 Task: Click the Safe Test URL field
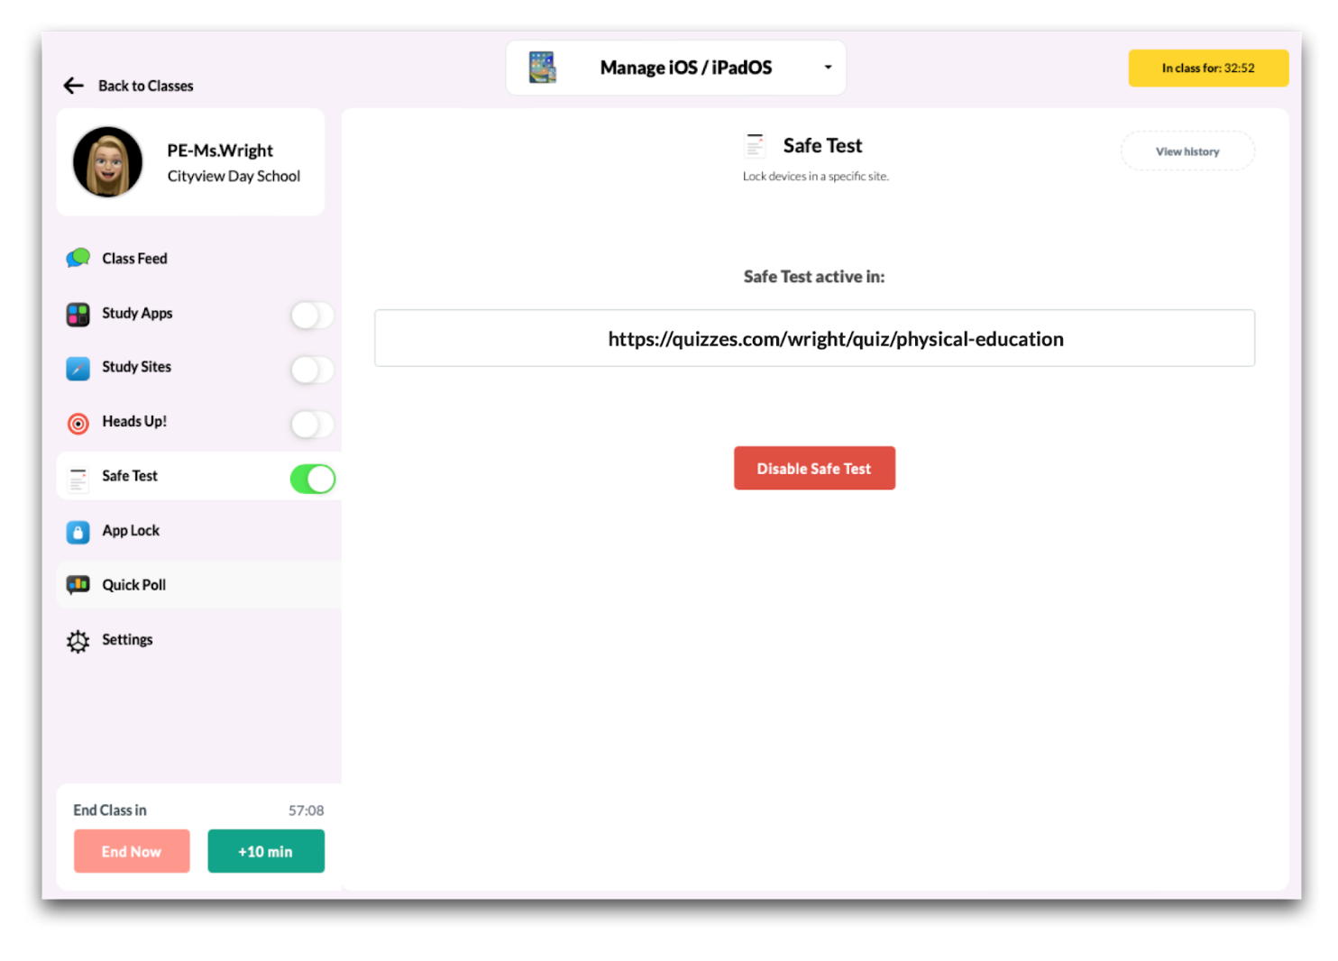814,339
